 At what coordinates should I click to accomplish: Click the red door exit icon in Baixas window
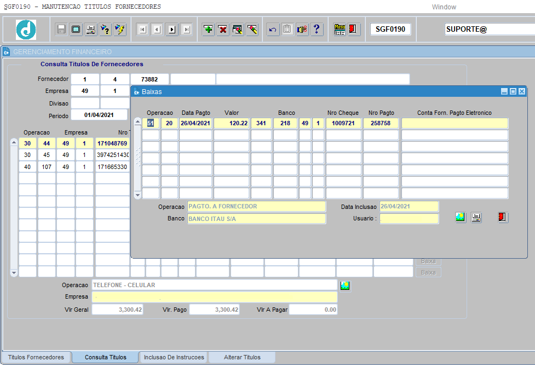pos(502,217)
